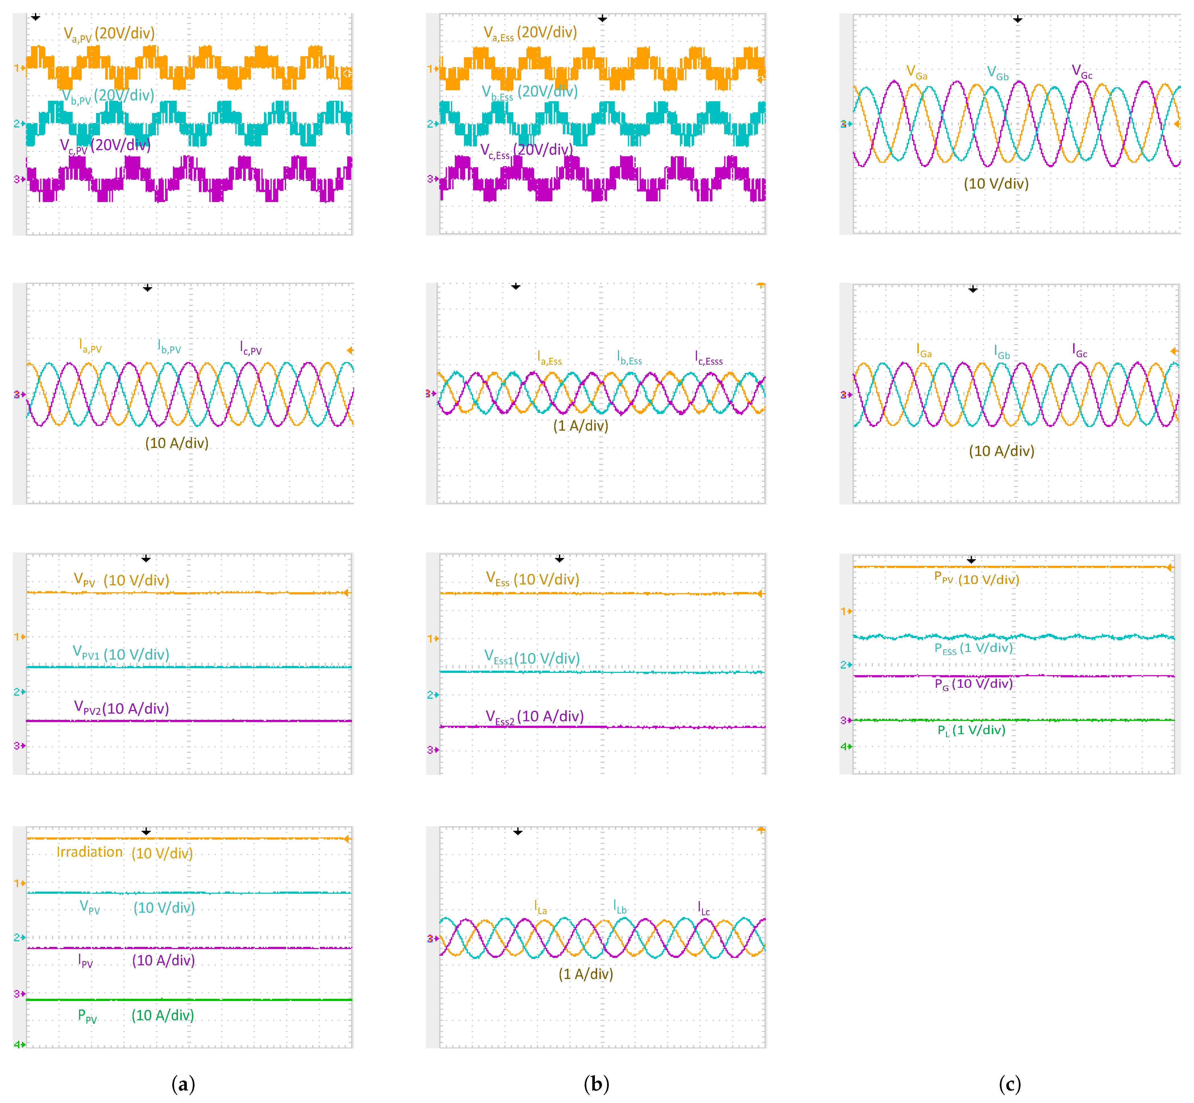The height and width of the screenshot is (1103, 1194).
Task: Click channel 1 marker in the VEss plot
Action: (x=433, y=639)
